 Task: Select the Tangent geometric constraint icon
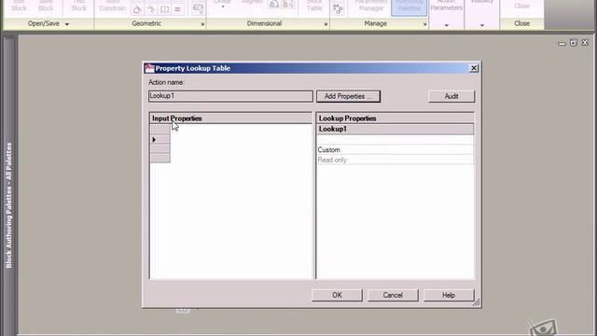click(x=137, y=9)
